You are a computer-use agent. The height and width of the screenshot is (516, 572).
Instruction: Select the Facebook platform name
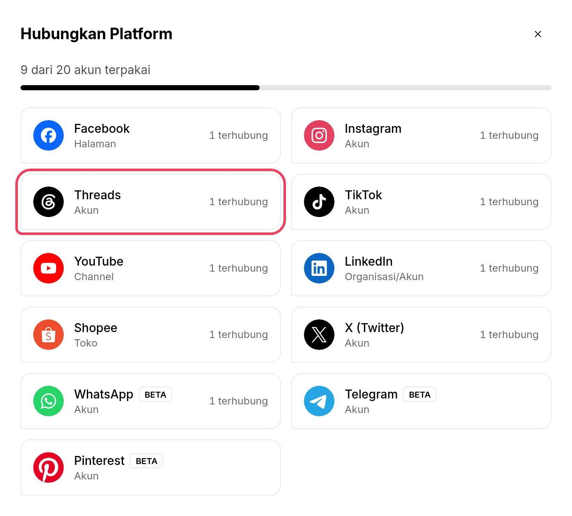pyautogui.click(x=102, y=129)
